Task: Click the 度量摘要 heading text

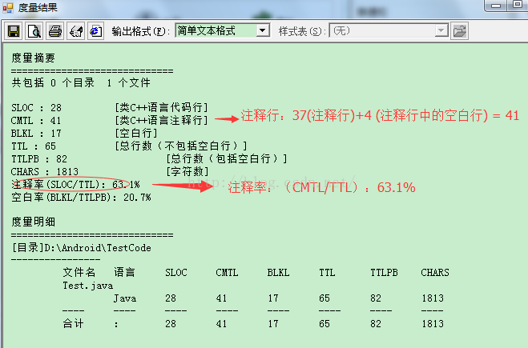Action: click(x=34, y=58)
